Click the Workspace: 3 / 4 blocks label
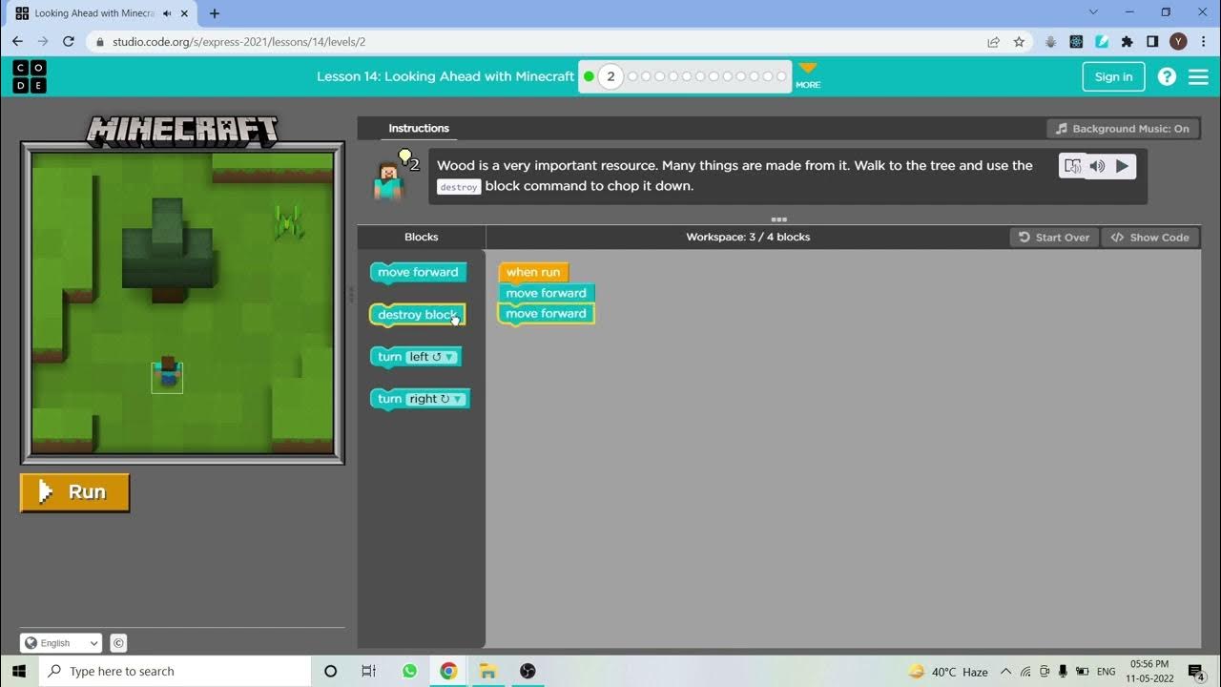Viewport: 1221px width, 687px height. pyautogui.click(x=748, y=238)
